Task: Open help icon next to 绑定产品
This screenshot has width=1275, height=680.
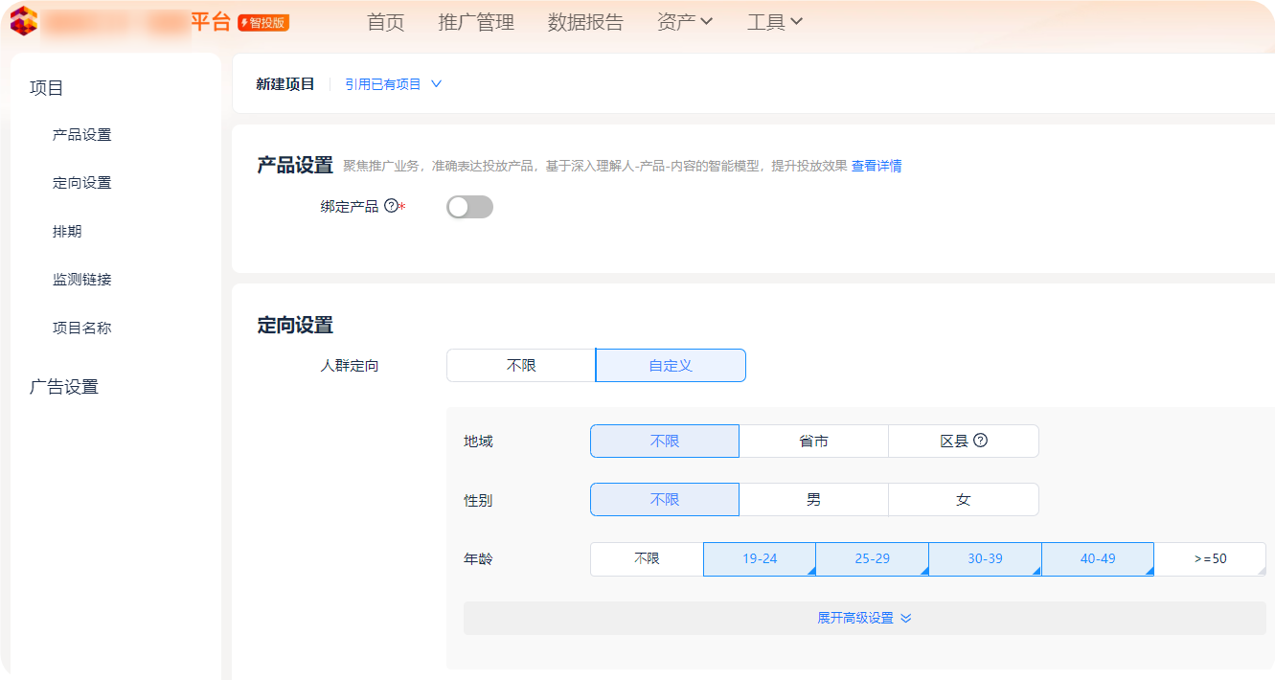Action: tap(391, 206)
